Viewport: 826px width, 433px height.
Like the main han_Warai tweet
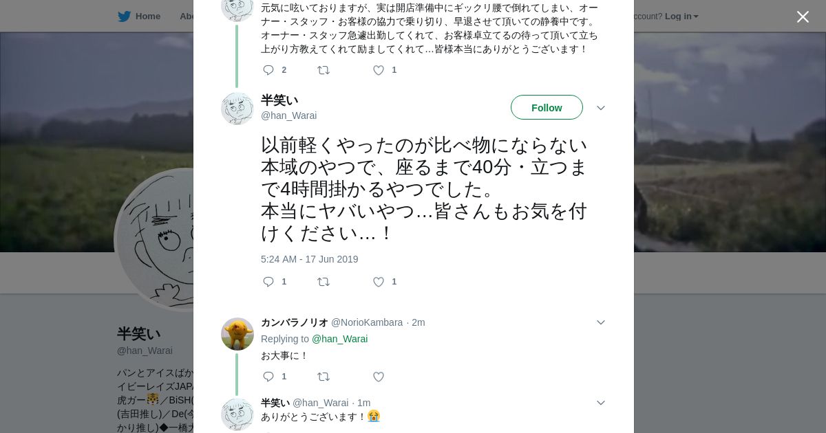[379, 282]
